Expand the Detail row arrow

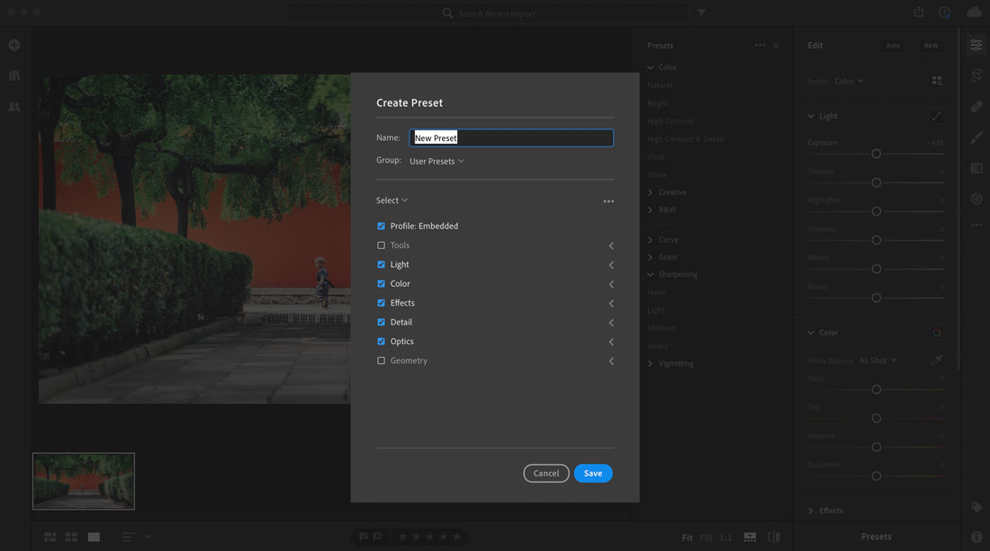[611, 323]
